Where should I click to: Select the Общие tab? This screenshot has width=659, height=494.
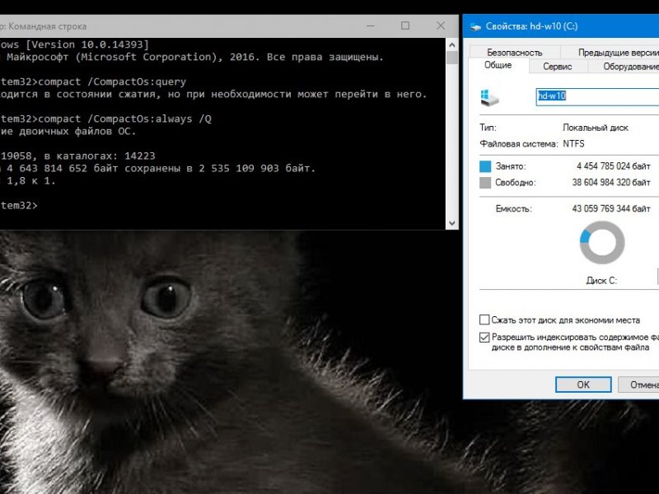pos(498,65)
